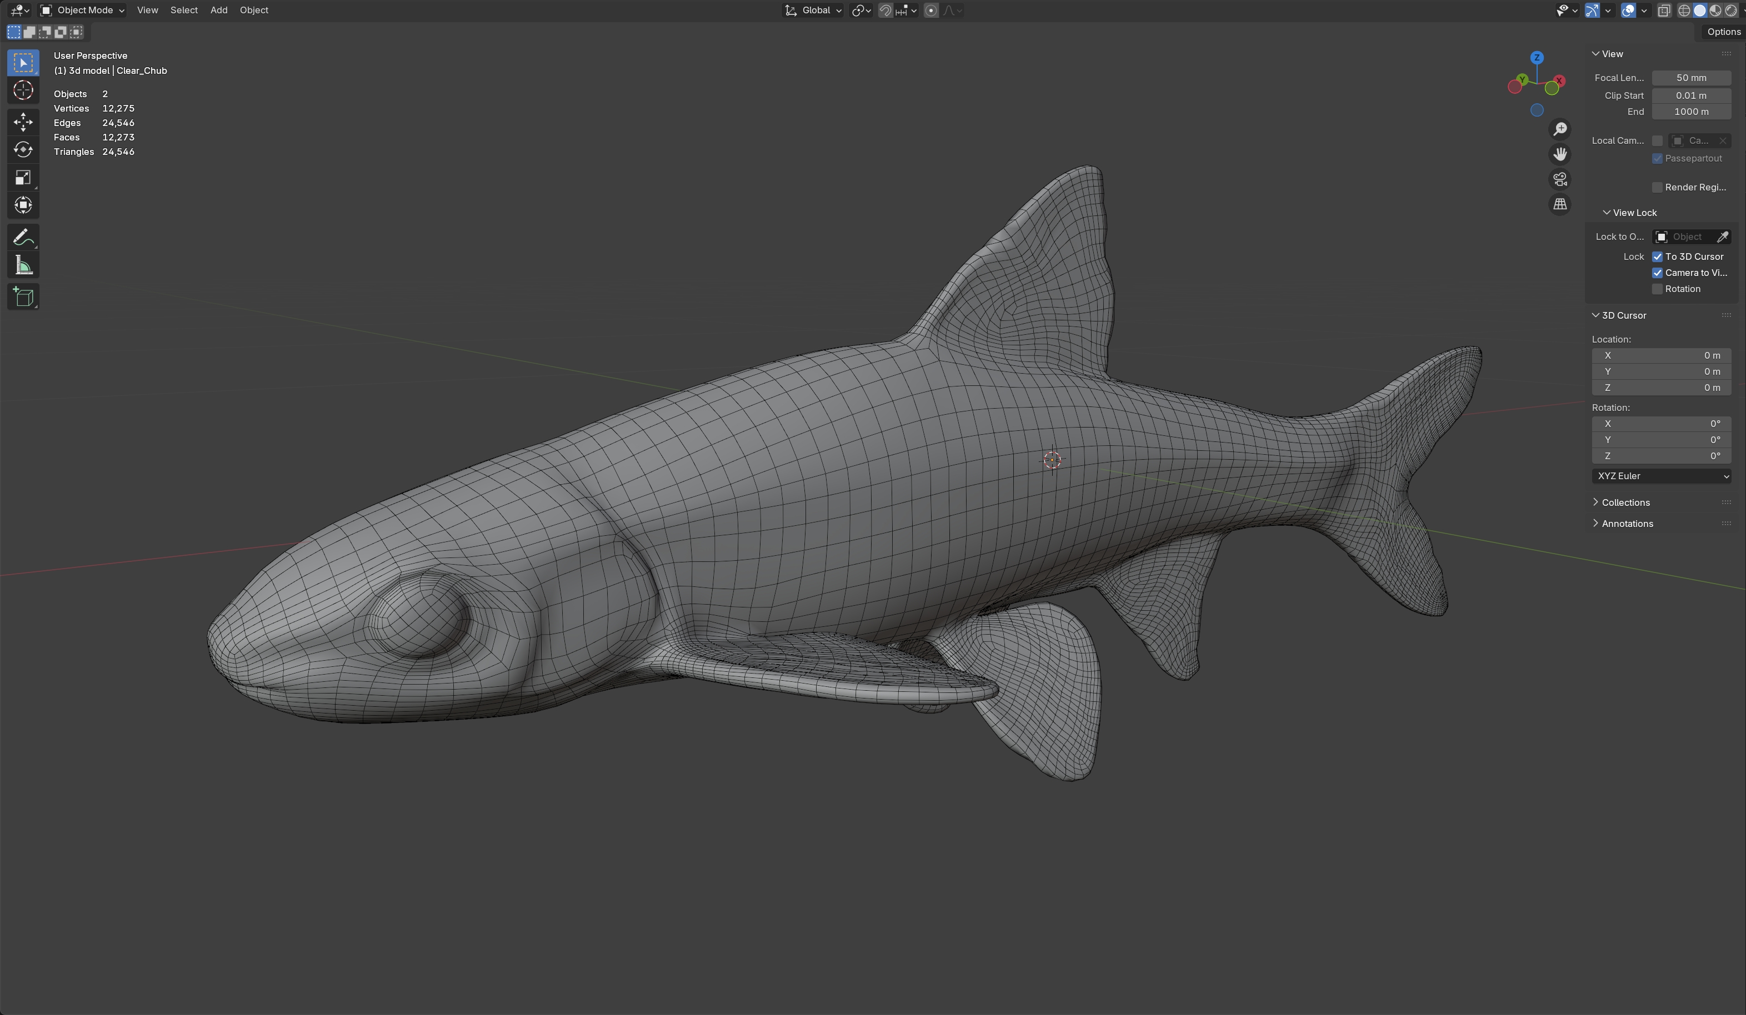Open the Add menu
This screenshot has width=1746, height=1015.
tap(218, 11)
